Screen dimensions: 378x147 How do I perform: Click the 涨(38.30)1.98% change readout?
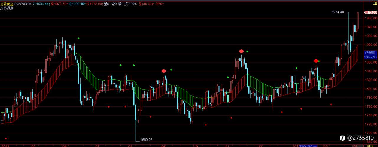151,4
